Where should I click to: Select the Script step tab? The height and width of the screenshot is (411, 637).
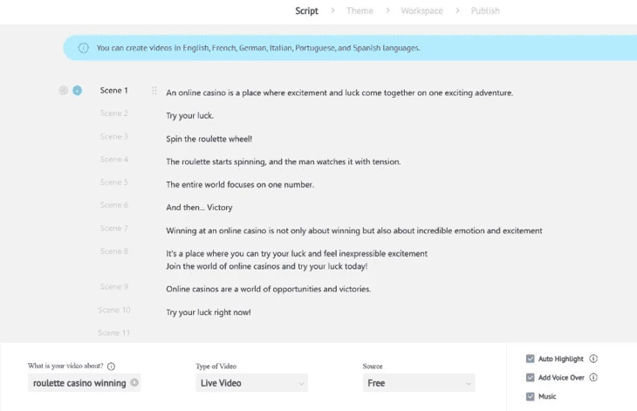point(306,11)
